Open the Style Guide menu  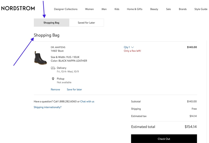(x=201, y=9)
